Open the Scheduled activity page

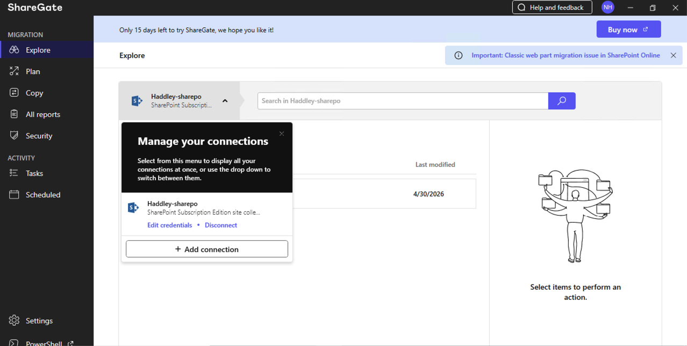(47, 195)
